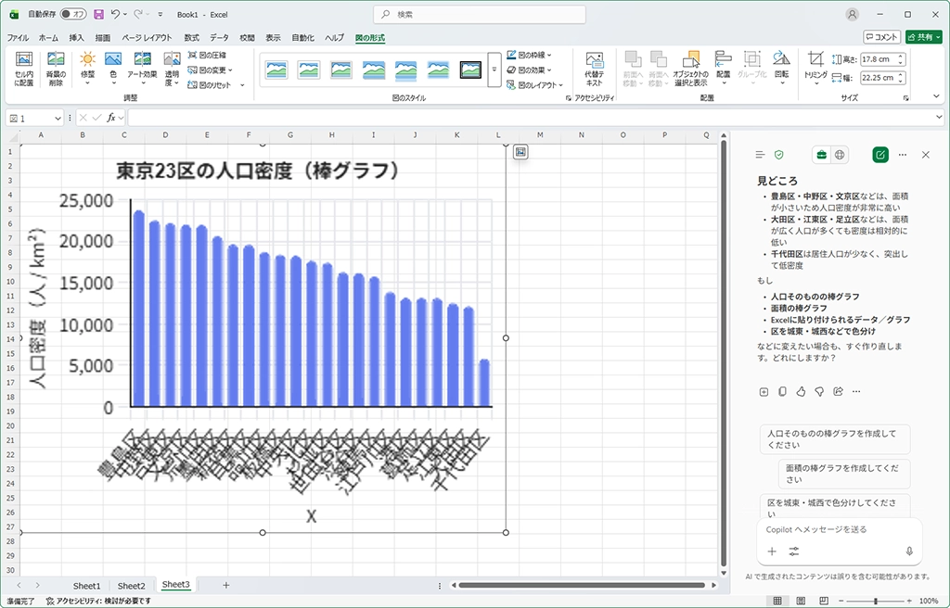Image resolution: width=950 pixels, height=608 pixels.
Task: Click the zoom slider in status bar
Action: (x=875, y=602)
